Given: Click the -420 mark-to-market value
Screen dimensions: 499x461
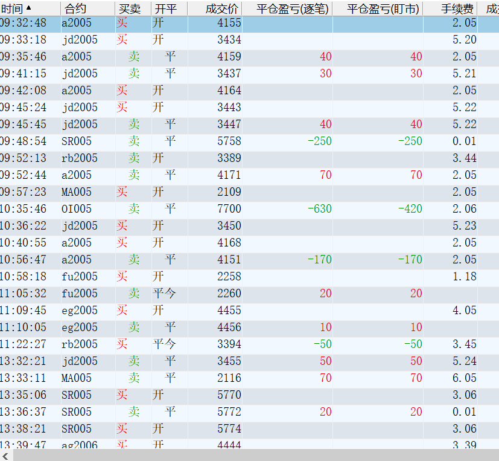Looking at the screenshot, I should click(x=410, y=208).
